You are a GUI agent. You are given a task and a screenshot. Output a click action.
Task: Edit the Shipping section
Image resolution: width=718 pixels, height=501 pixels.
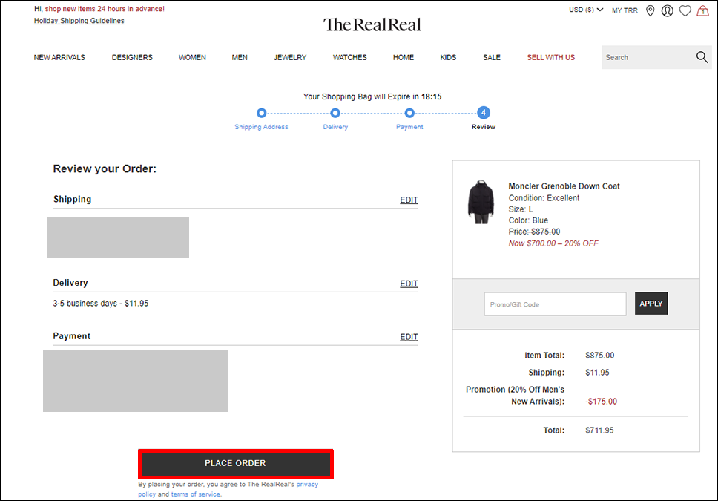point(409,200)
